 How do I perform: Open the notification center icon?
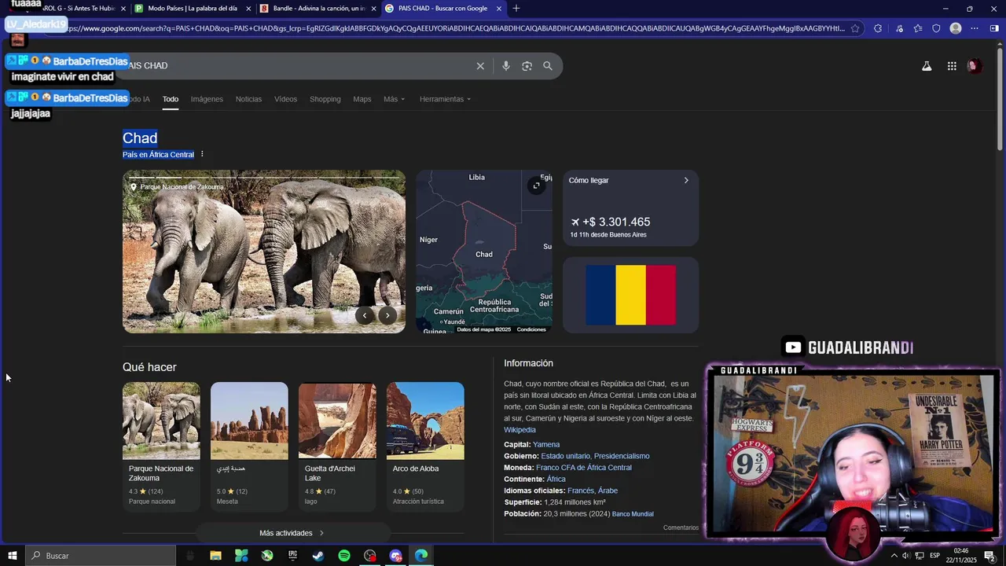coord(989,556)
